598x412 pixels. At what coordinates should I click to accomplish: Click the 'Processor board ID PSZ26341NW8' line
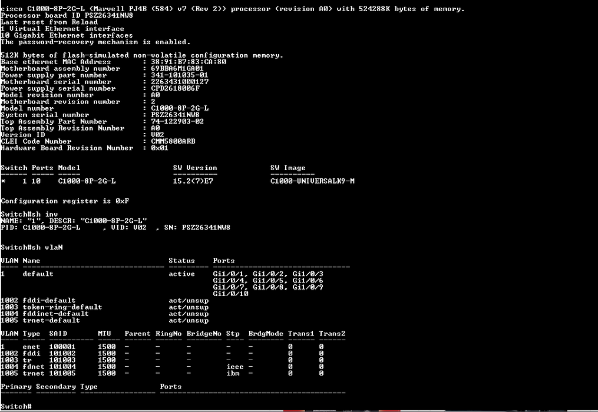[67, 16]
